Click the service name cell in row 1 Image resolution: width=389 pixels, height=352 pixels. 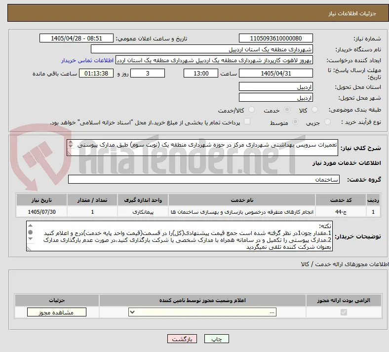tap(242, 212)
